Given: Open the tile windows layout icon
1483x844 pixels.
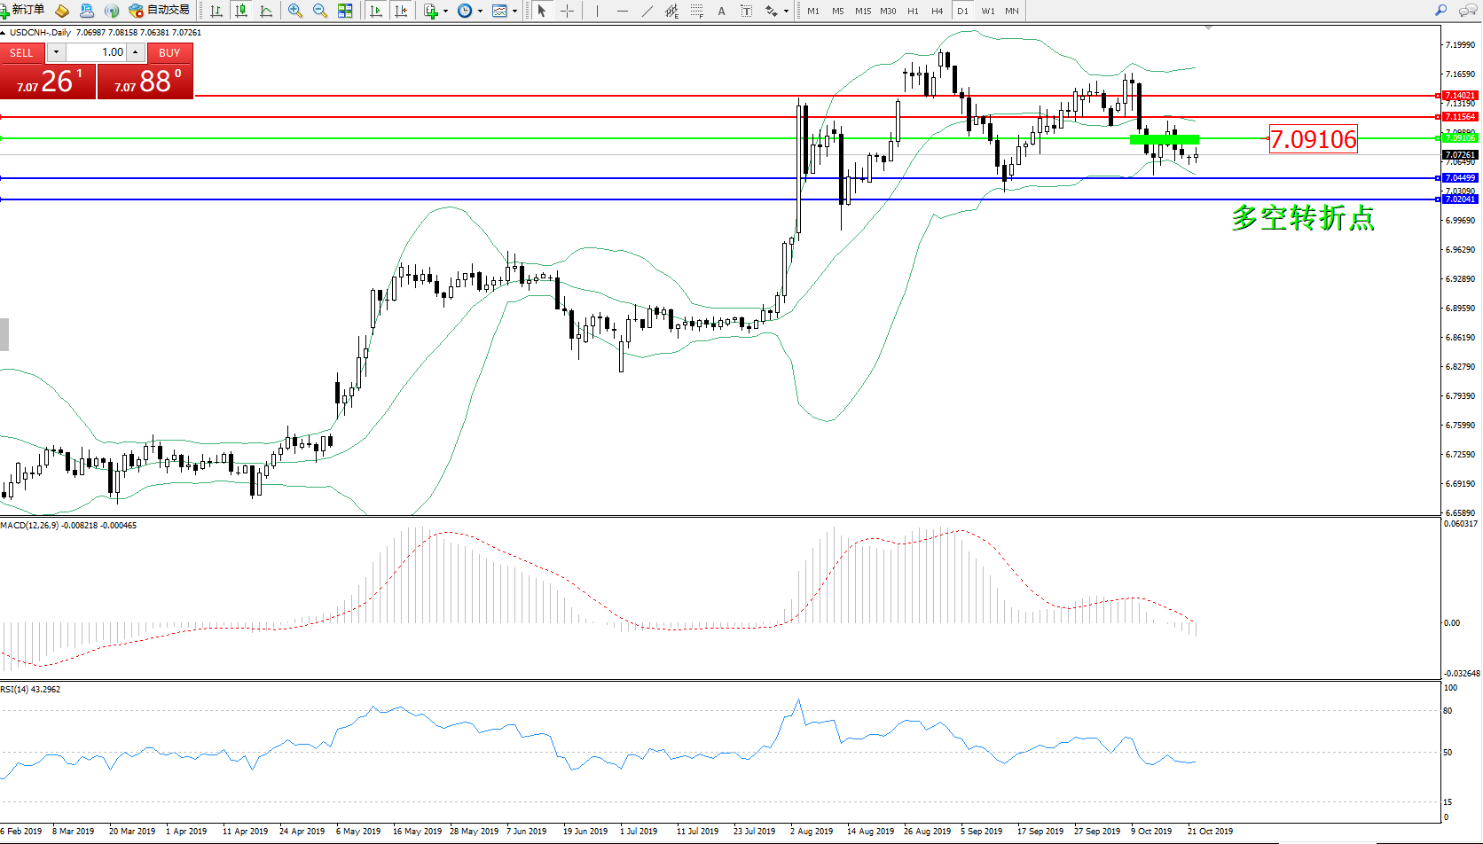Looking at the screenshot, I should click(345, 11).
